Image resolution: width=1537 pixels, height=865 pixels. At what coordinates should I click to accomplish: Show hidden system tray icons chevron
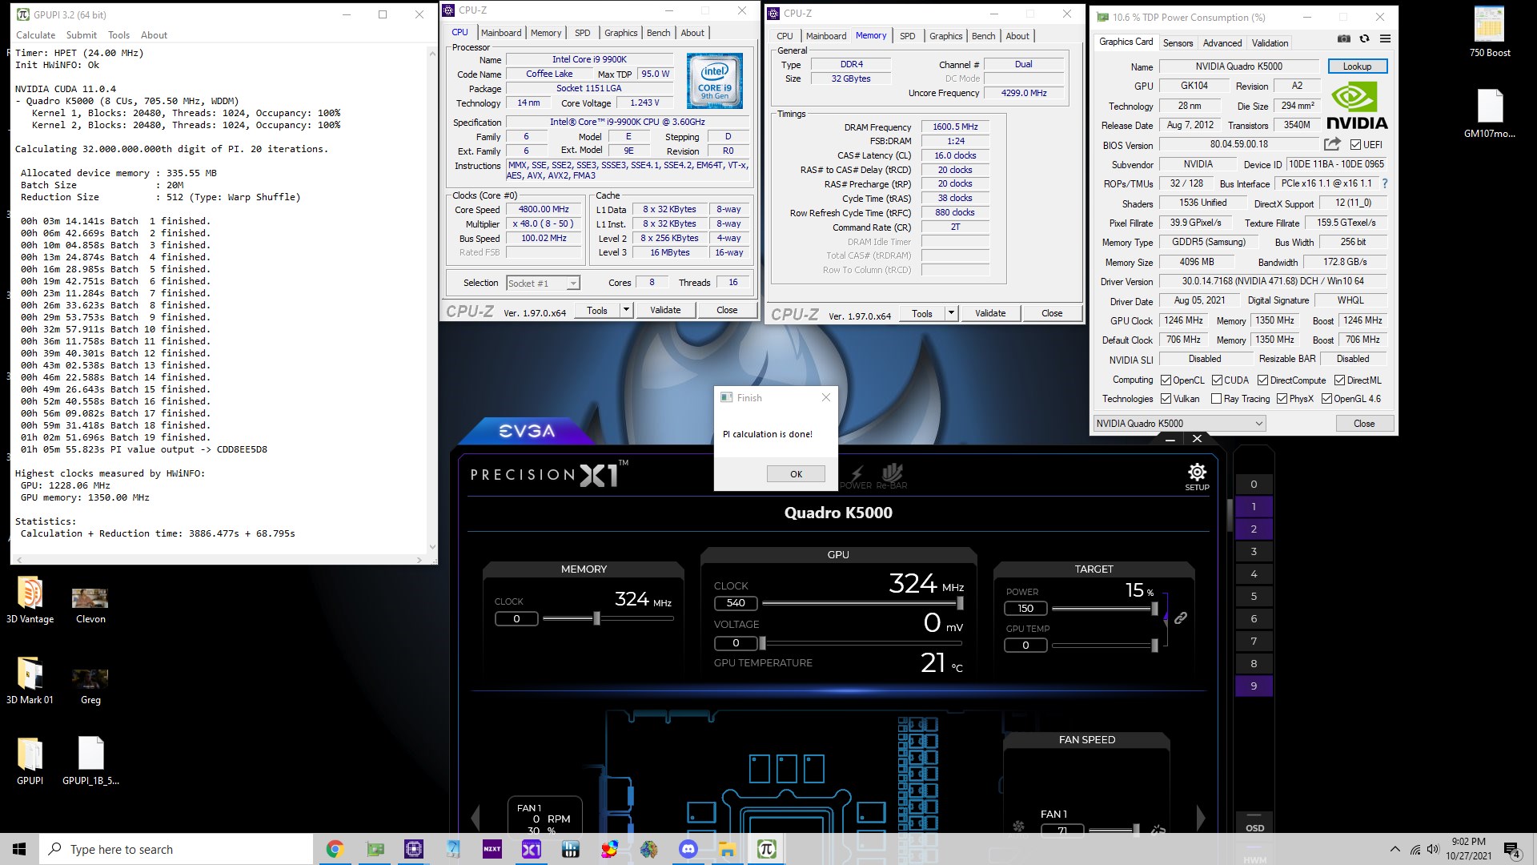(x=1395, y=850)
